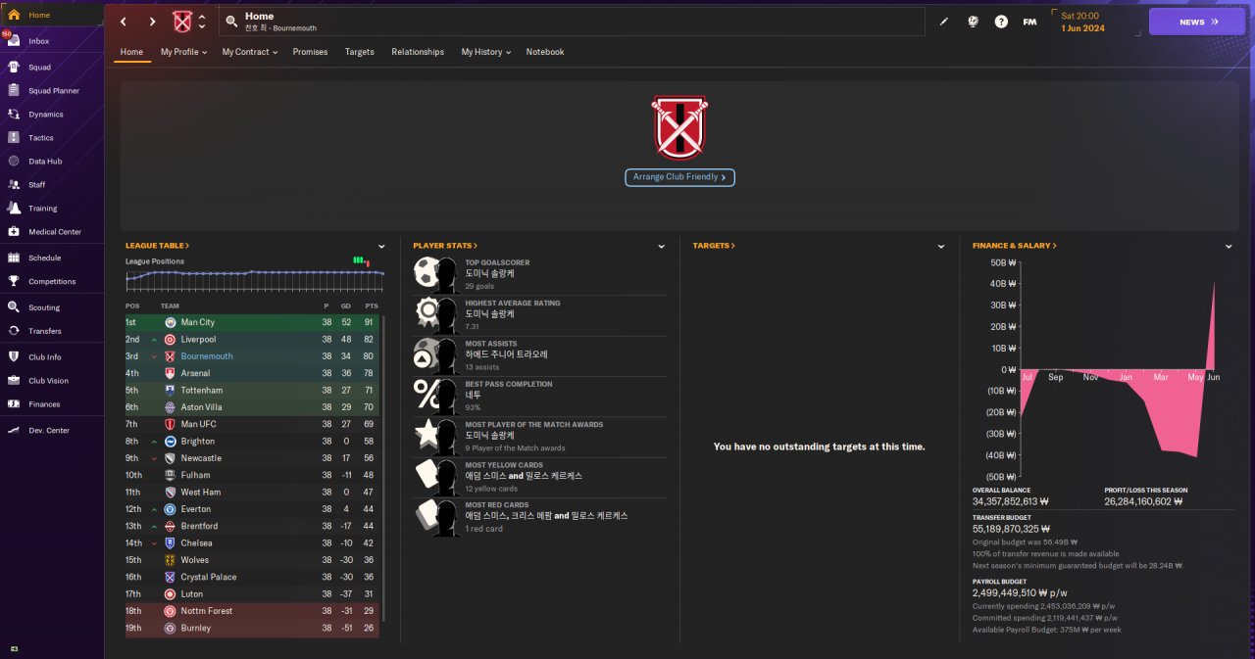Click the search magnifier icon

[x=231, y=22]
